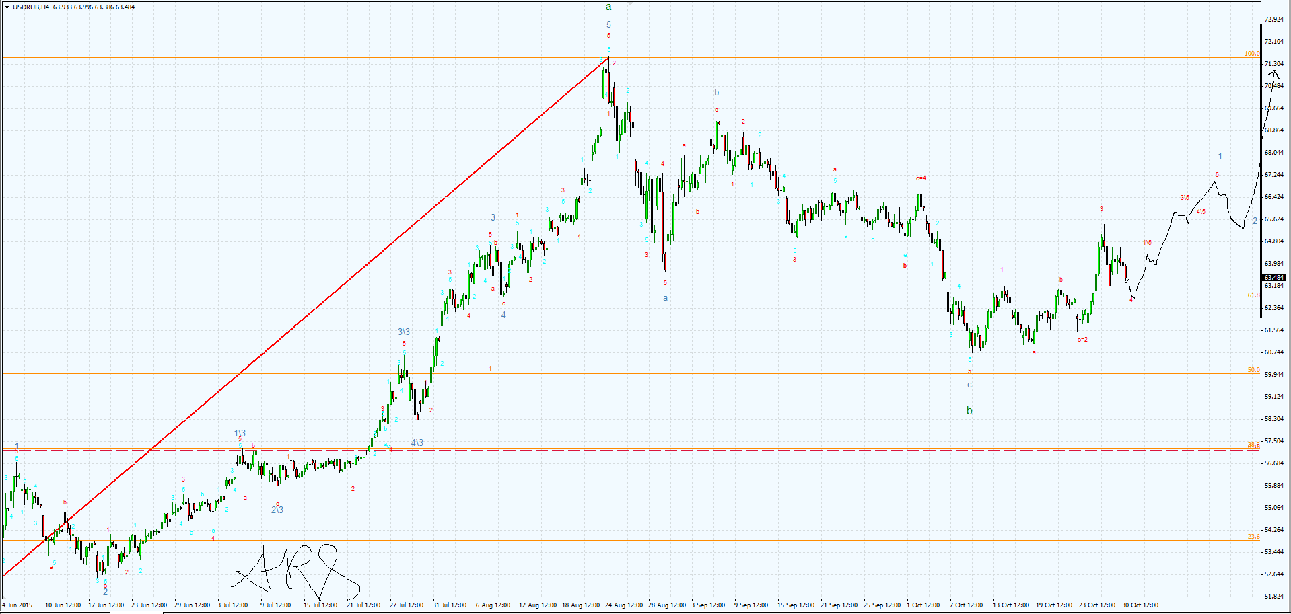
Task: Click the 100.0 Fibonacci level label
Action: point(1252,54)
